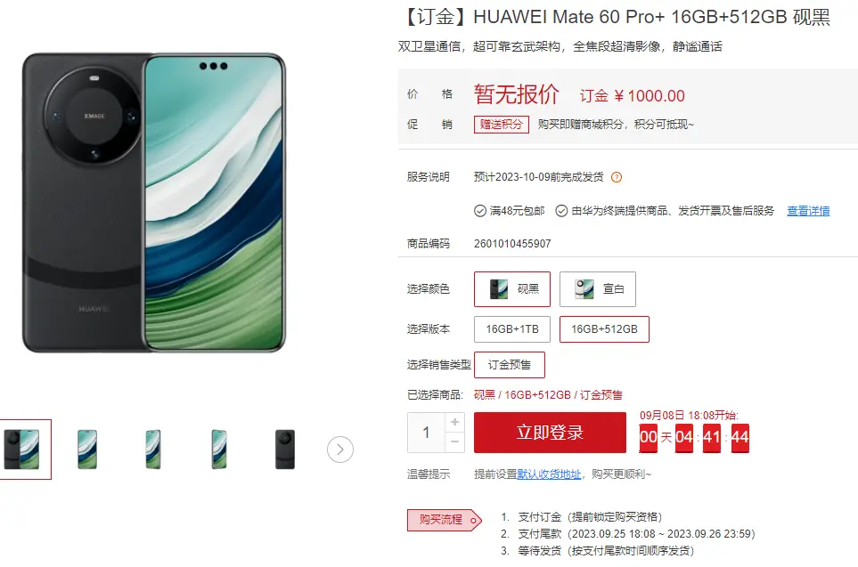Image resolution: width=858 pixels, height=567 pixels.
Task: Select the 订金预售 sale type
Action: (510, 365)
